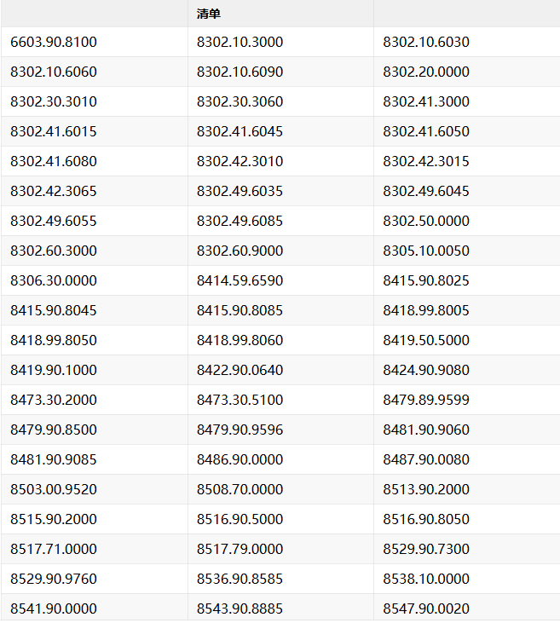Select the 8543.90.8885 cell

[240, 609]
